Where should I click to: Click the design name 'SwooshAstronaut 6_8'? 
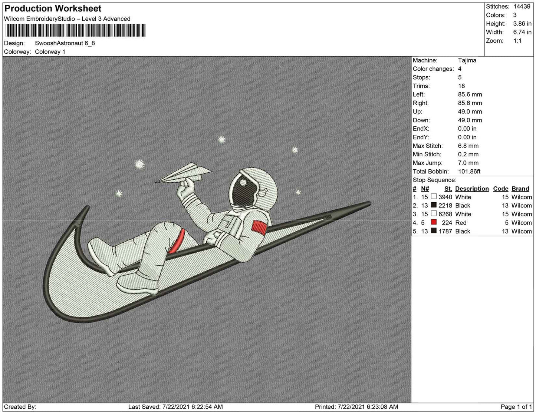(65, 43)
